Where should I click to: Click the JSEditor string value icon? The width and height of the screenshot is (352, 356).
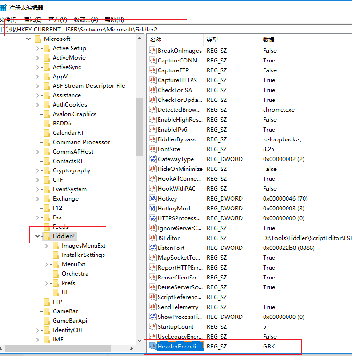point(152,238)
